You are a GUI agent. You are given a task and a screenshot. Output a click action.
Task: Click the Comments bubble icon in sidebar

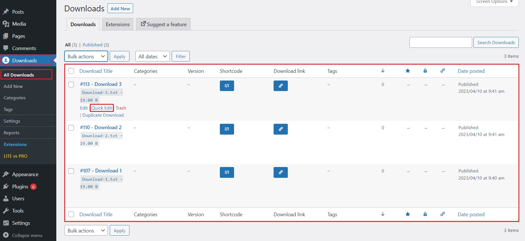6,48
